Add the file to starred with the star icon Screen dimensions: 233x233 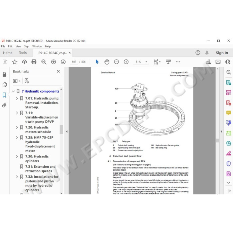click(15, 62)
